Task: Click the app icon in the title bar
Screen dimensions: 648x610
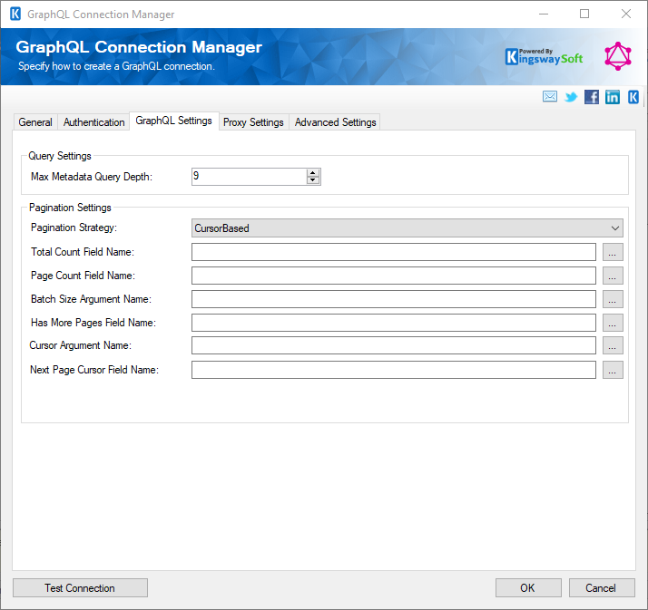Action: click(x=15, y=14)
